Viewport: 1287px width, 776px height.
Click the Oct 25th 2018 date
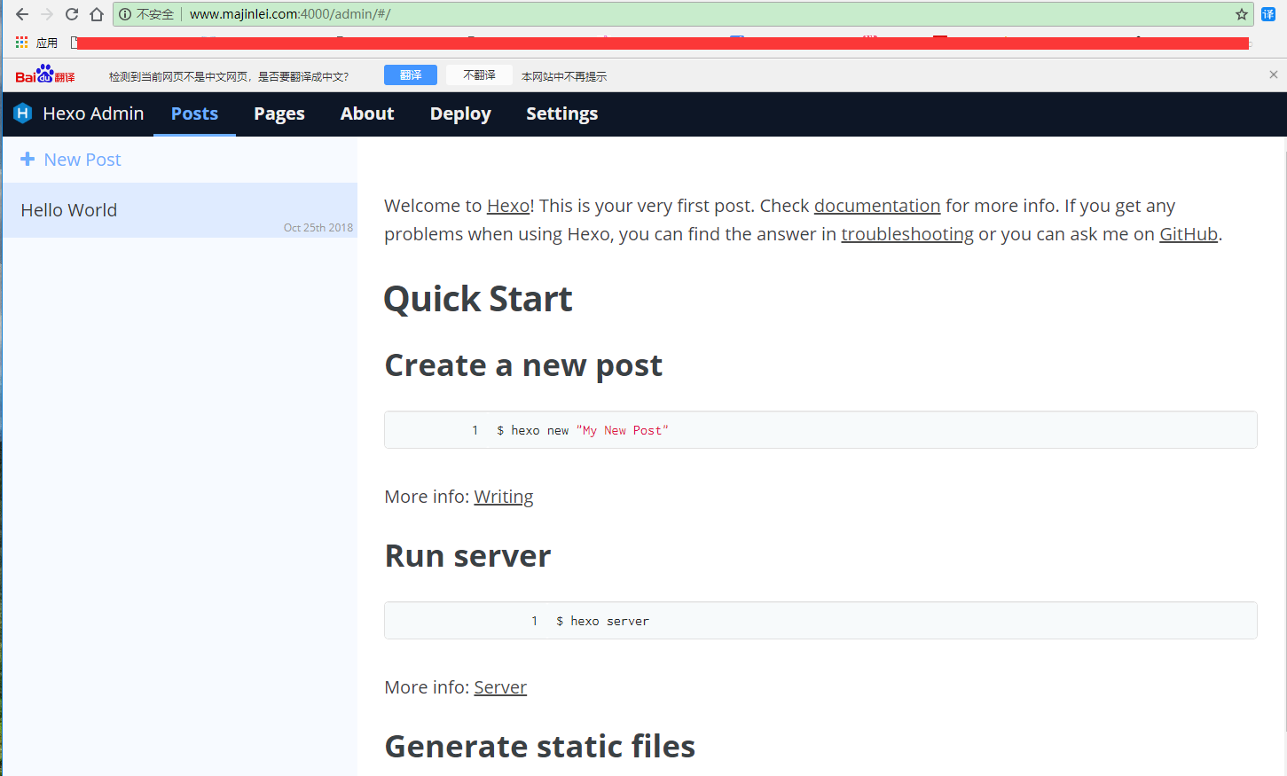(x=318, y=228)
